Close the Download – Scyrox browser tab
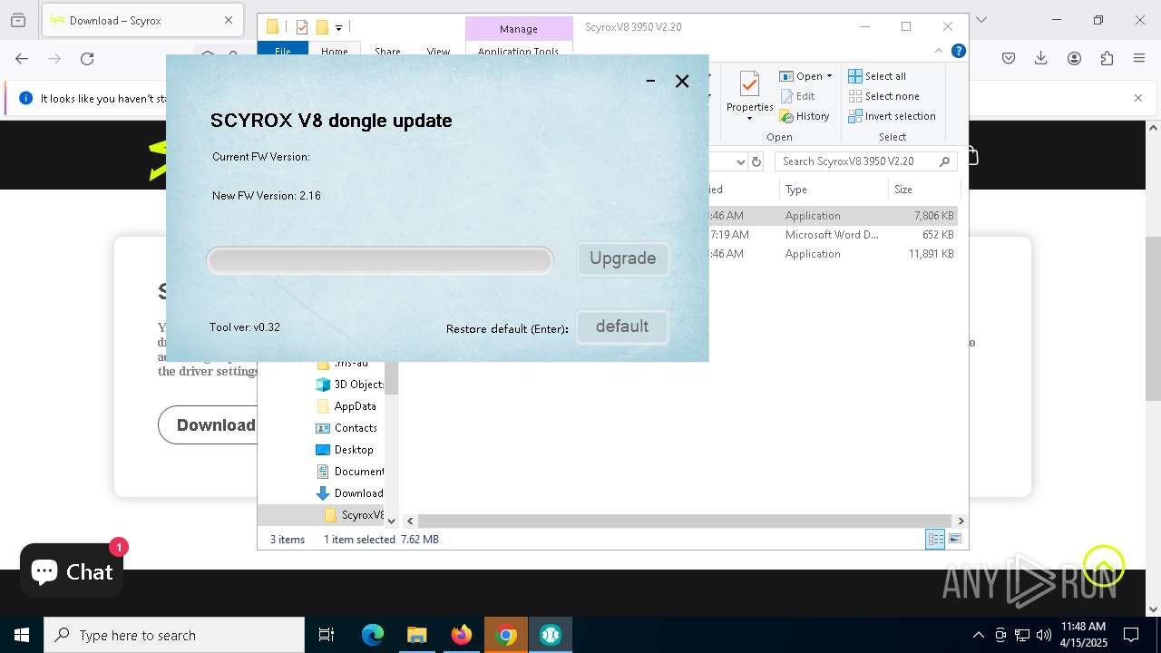The image size is (1161, 653). pyautogui.click(x=229, y=20)
